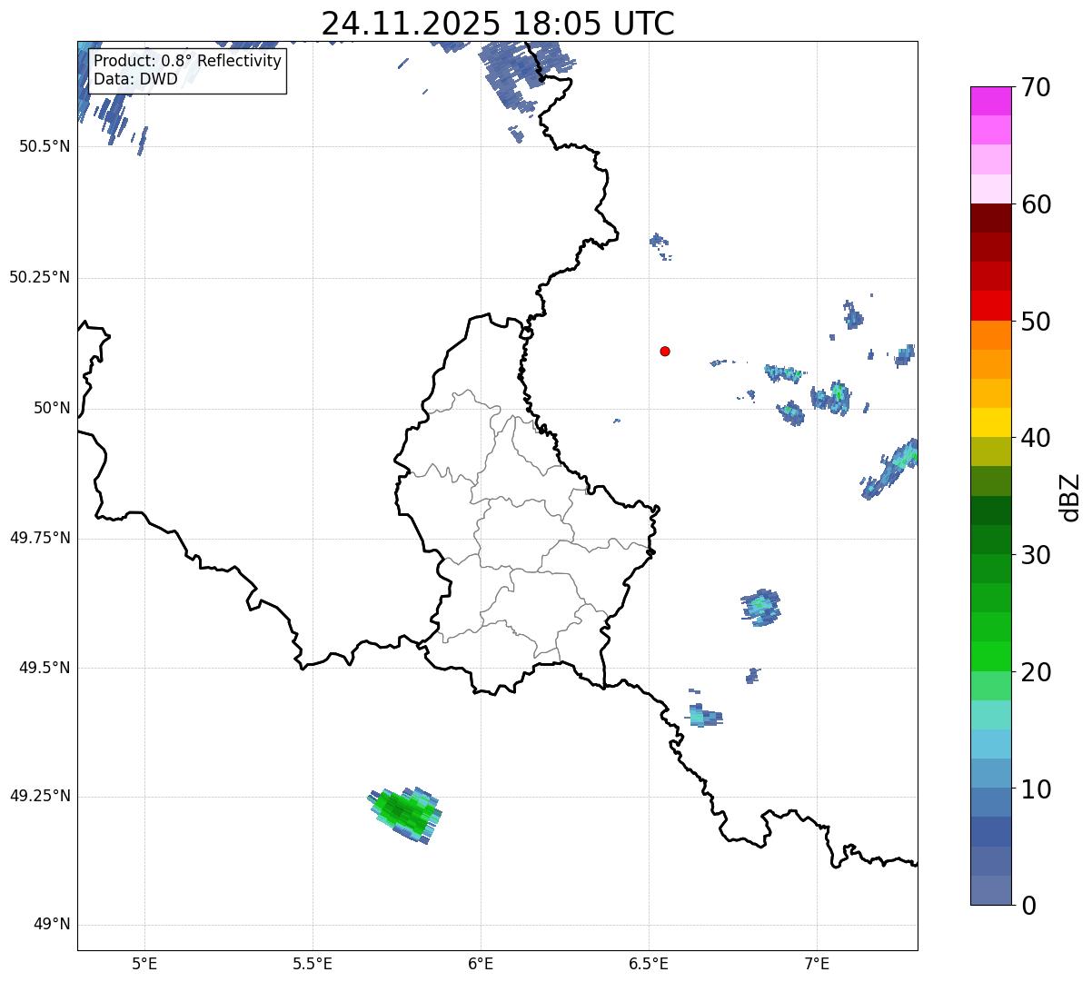Pick the grey-blue swatch just above 0
Image resolution: width=1092 pixels, height=982 pixels.
tap(991, 890)
